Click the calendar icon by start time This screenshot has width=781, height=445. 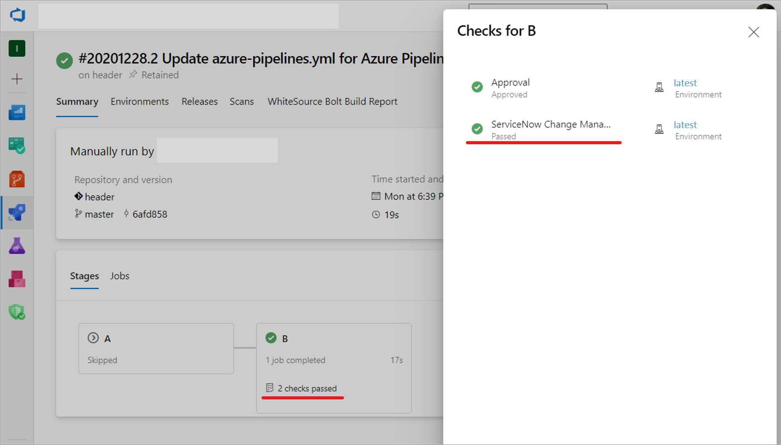pyautogui.click(x=376, y=196)
